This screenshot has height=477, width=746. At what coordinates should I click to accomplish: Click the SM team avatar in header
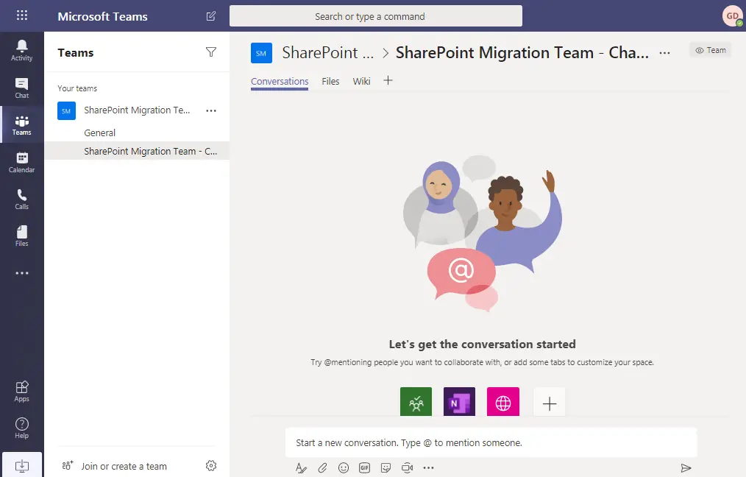pyautogui.click(x=261, y=53)
